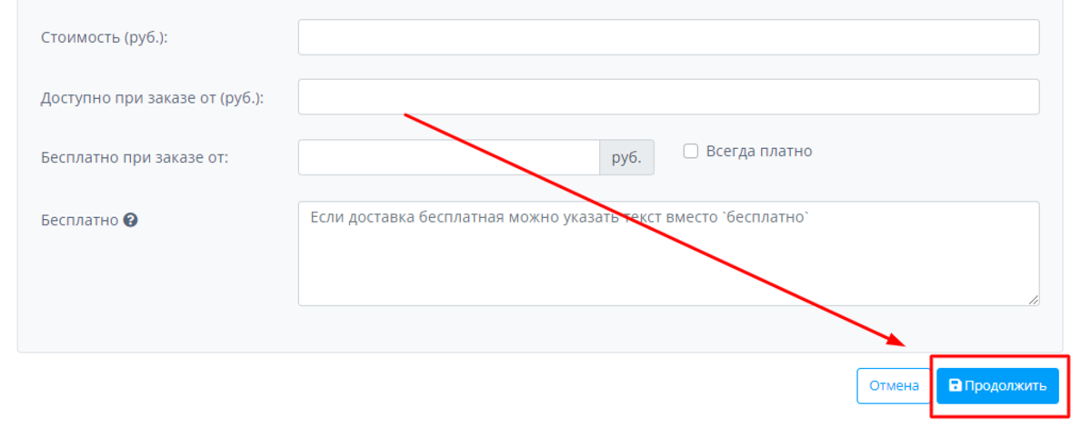
Task: Enable the Всегда платно checkbox
Action: 690,152
